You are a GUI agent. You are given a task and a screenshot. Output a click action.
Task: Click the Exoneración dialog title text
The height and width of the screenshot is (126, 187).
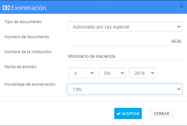coord(29,8)
